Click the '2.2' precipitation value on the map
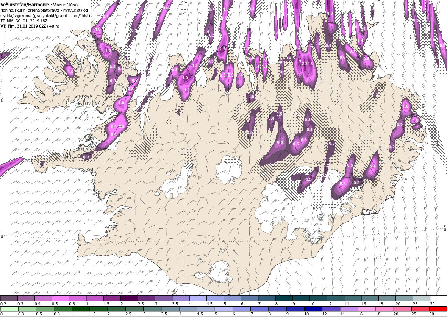This screenshot has height=317, width=447. pyautogui.click(x=305, y=64)
